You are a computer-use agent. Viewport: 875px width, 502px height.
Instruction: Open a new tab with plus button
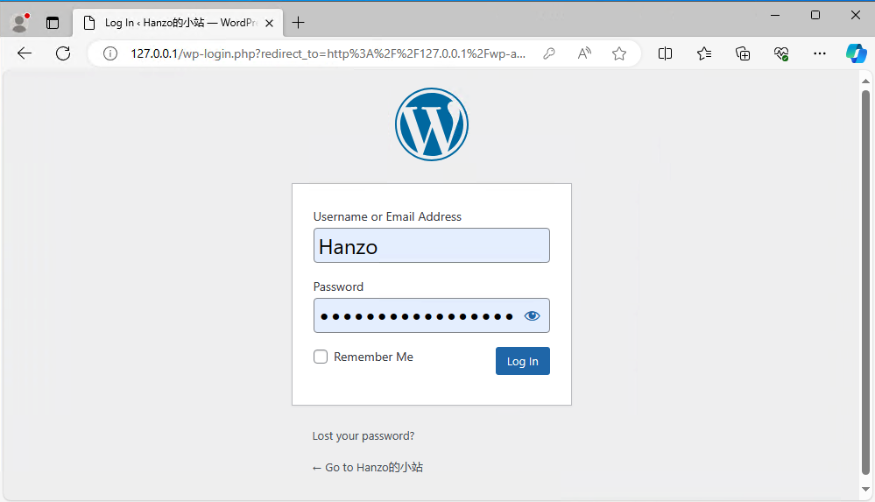[299, 23]
